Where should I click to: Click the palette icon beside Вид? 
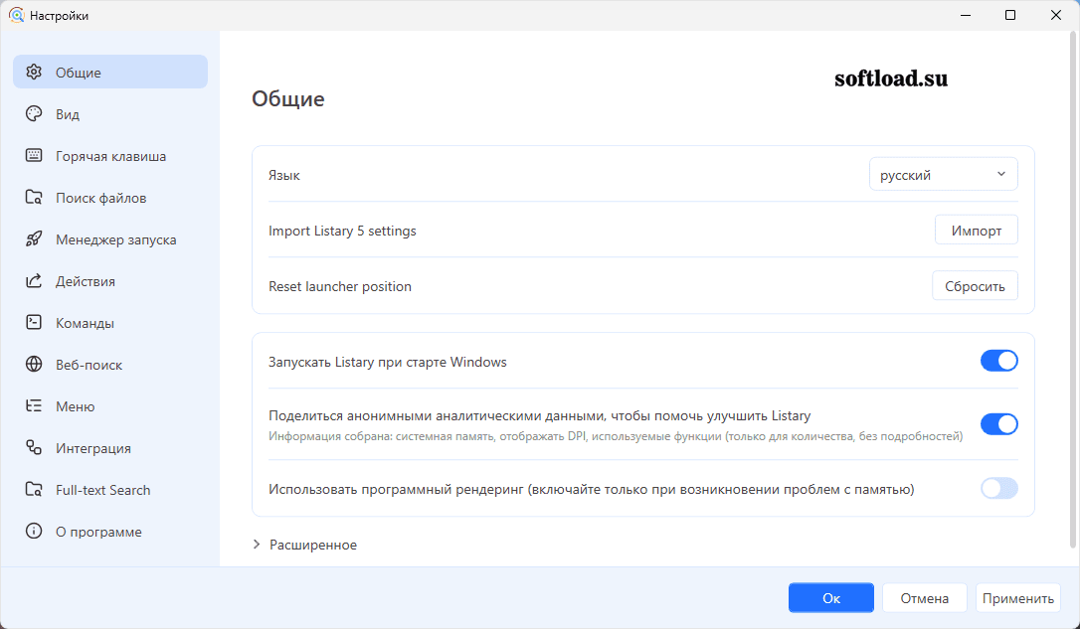[34, 113]
